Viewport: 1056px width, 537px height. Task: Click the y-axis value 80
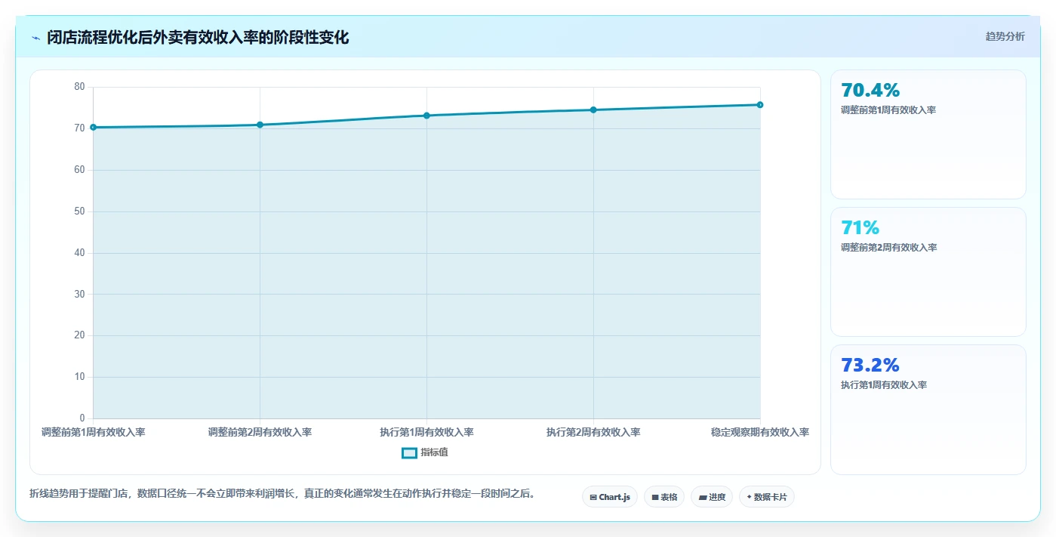point(79,87)
